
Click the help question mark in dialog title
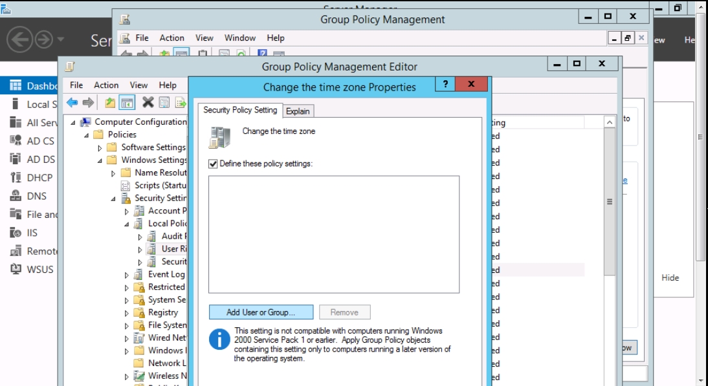(x=445, y=85)
